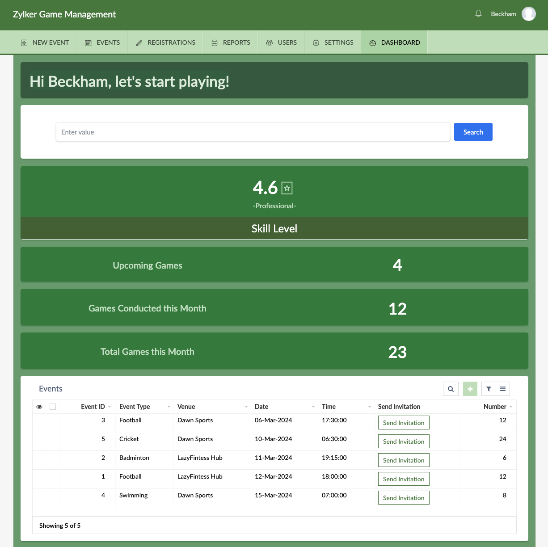Click the New Event plus icon

pyautogui.click(x=24, y=43)
